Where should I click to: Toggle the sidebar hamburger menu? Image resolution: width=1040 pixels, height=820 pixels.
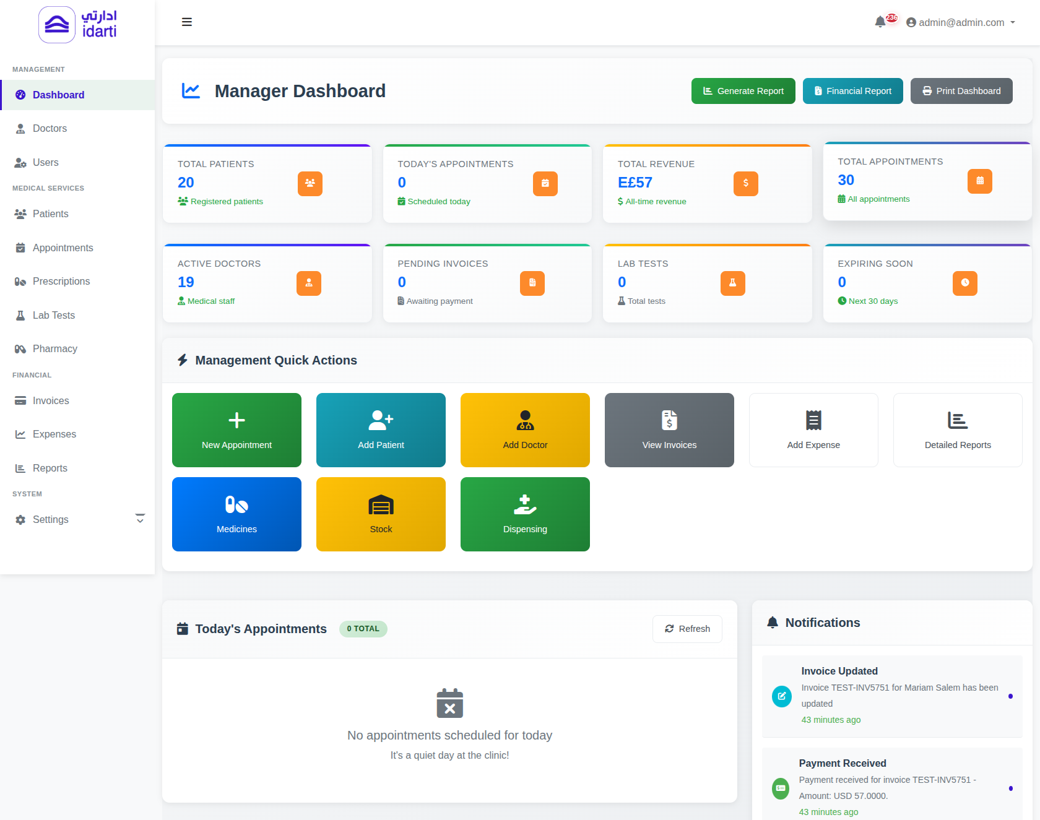pos(186,22)
